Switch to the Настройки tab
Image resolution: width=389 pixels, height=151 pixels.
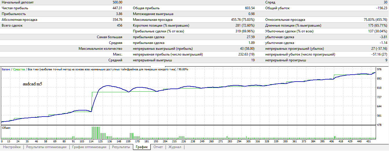12,147
